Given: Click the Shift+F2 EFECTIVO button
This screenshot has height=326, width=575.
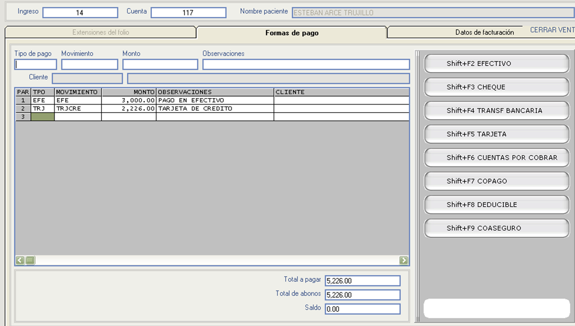Looking at the screenshot, I should point(496,64).
